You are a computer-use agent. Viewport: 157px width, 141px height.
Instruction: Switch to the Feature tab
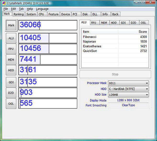53,14
